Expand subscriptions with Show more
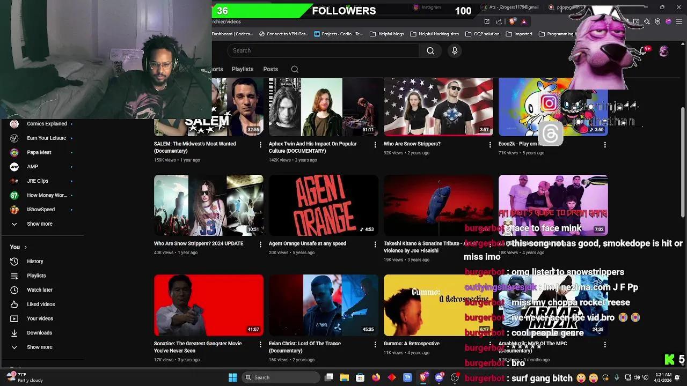 pyautogui.click(x=40, y=224)
